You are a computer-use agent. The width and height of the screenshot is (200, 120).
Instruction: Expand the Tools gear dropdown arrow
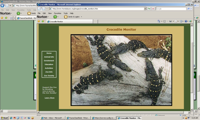183,21
